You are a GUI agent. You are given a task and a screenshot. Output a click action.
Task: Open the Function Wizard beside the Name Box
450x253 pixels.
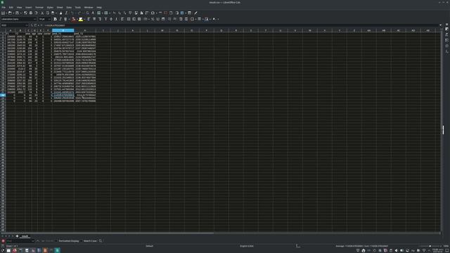[32, 25]
